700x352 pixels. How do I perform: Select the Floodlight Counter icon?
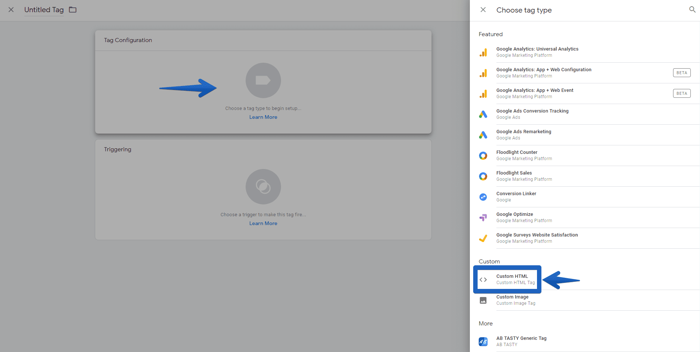click(483, 155)
